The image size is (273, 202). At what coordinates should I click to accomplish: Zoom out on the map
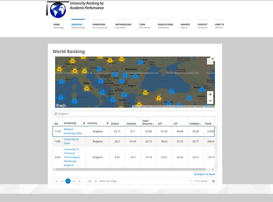click(210, 101)
